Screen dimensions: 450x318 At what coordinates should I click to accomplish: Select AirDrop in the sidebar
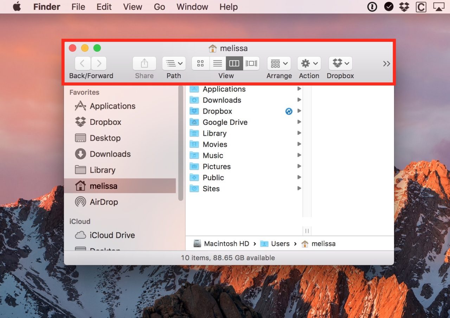pyautogui.click(x=102, y=202)
